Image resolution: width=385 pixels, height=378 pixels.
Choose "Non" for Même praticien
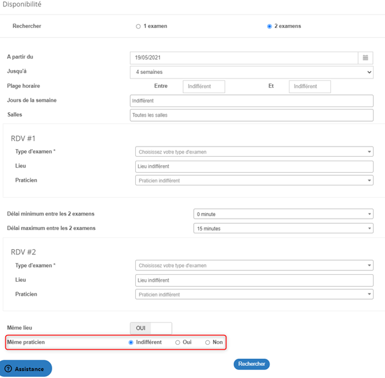[208, 342]
